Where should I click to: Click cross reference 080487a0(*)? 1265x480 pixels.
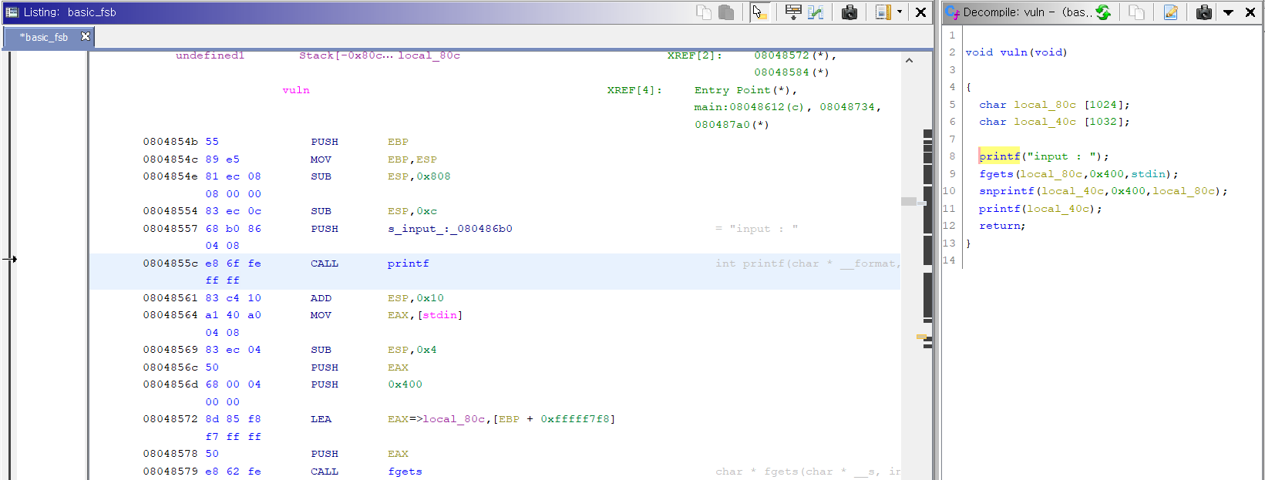point(732,125)
